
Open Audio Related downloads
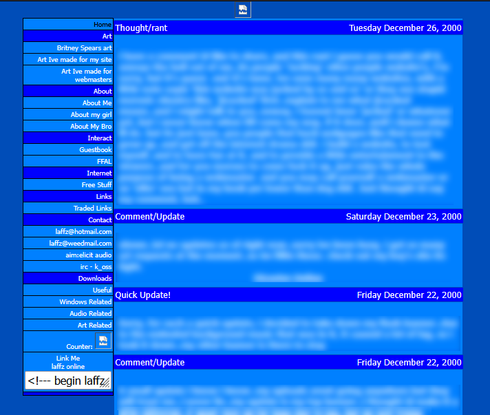pyautogui.click(x=90, y=314)
